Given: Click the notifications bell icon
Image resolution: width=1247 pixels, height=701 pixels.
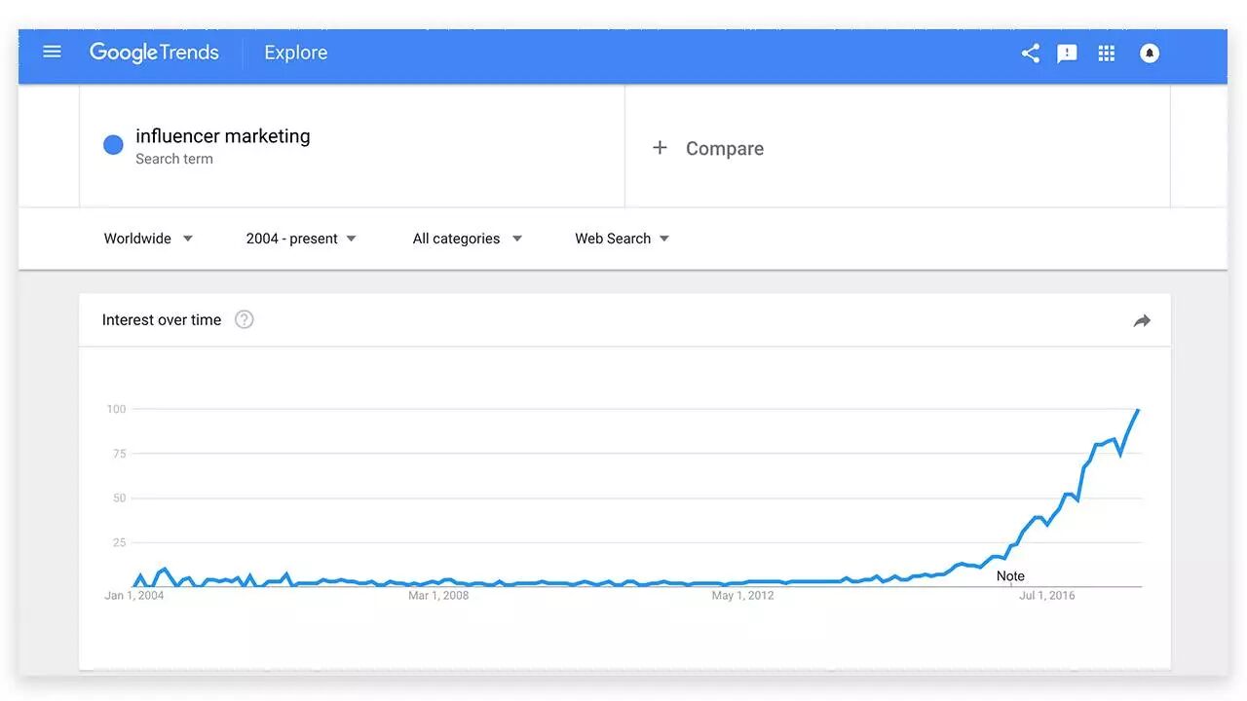Looking at the screenshot, I should pos(1150,54).
